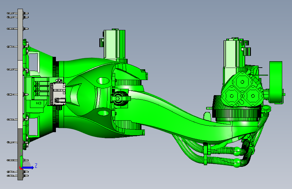The height and width of the screenshot is (189, 292).
Task: Select the gray electrical box near the base
Action: pyautogui.click(x=58, y=94)
